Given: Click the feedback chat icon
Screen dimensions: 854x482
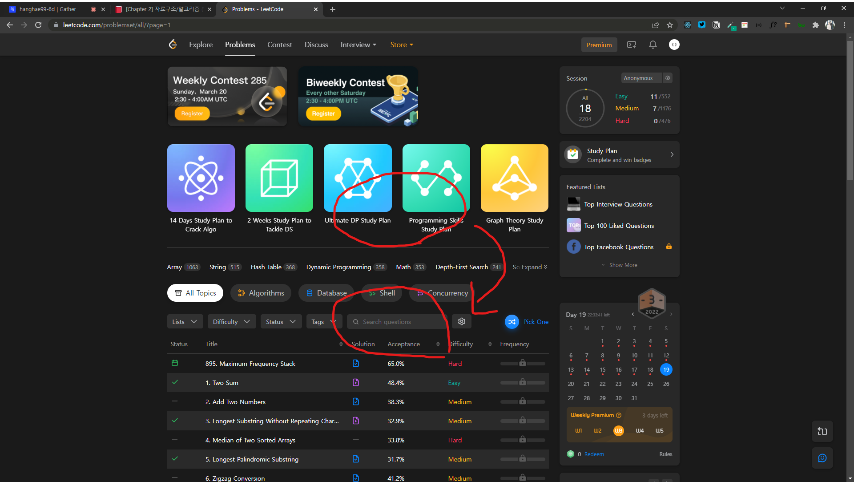Looking at the screenshot, I should pos(822,458).
